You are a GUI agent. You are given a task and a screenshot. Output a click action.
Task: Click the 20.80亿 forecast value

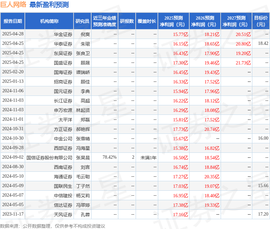tap(243, 44)
